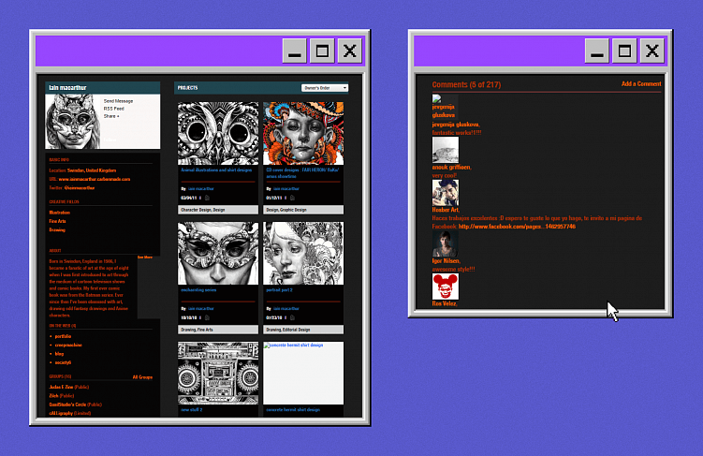Click Add a Comment link
The width and height of the screenshot is (703, 456).
coord(641,84)
